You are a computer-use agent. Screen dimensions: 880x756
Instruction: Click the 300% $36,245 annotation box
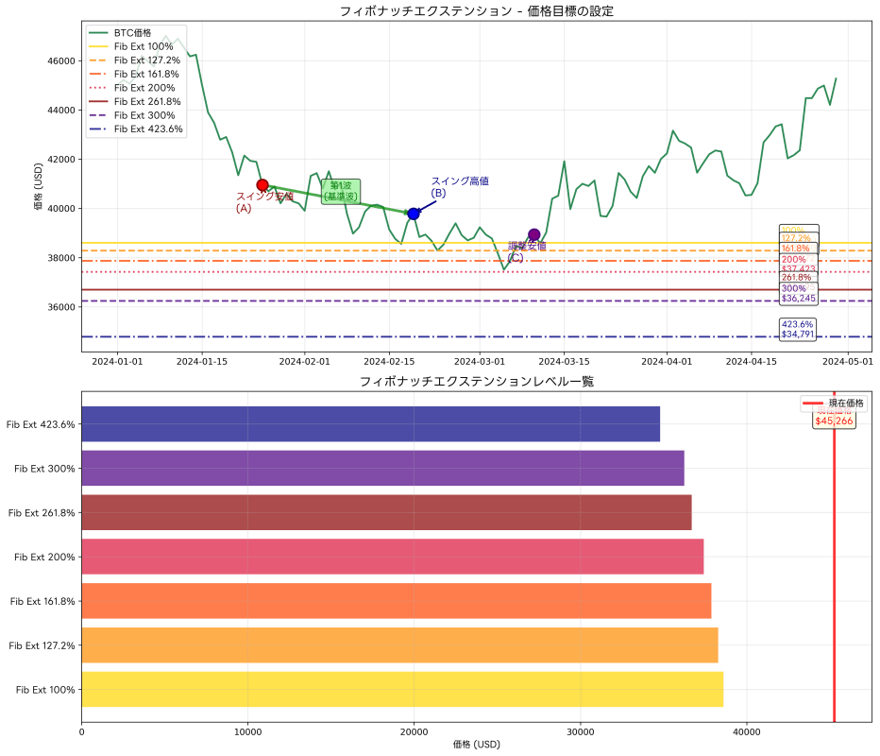click(x=798, y=294)
